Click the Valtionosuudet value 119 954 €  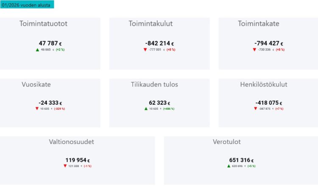point(77,160)
